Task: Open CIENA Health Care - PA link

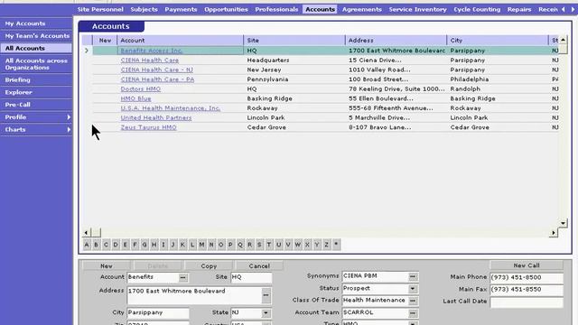Action: [x=157, y=79]
